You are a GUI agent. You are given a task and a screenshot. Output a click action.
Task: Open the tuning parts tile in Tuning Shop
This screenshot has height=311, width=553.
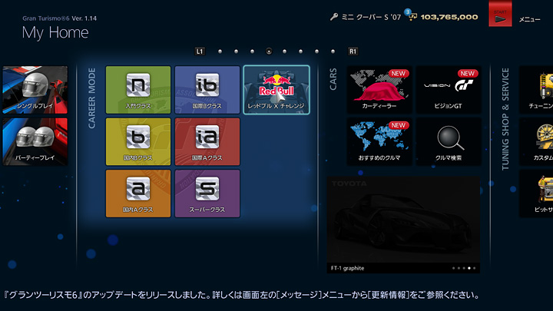coord(536,89)
